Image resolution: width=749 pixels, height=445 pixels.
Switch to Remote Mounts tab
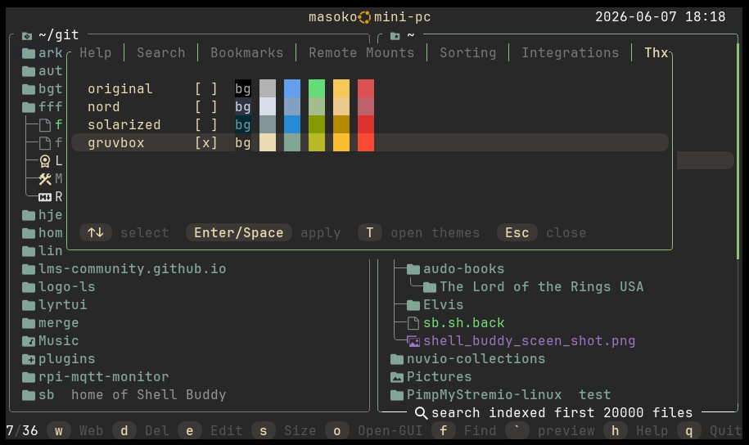point(362,52)
